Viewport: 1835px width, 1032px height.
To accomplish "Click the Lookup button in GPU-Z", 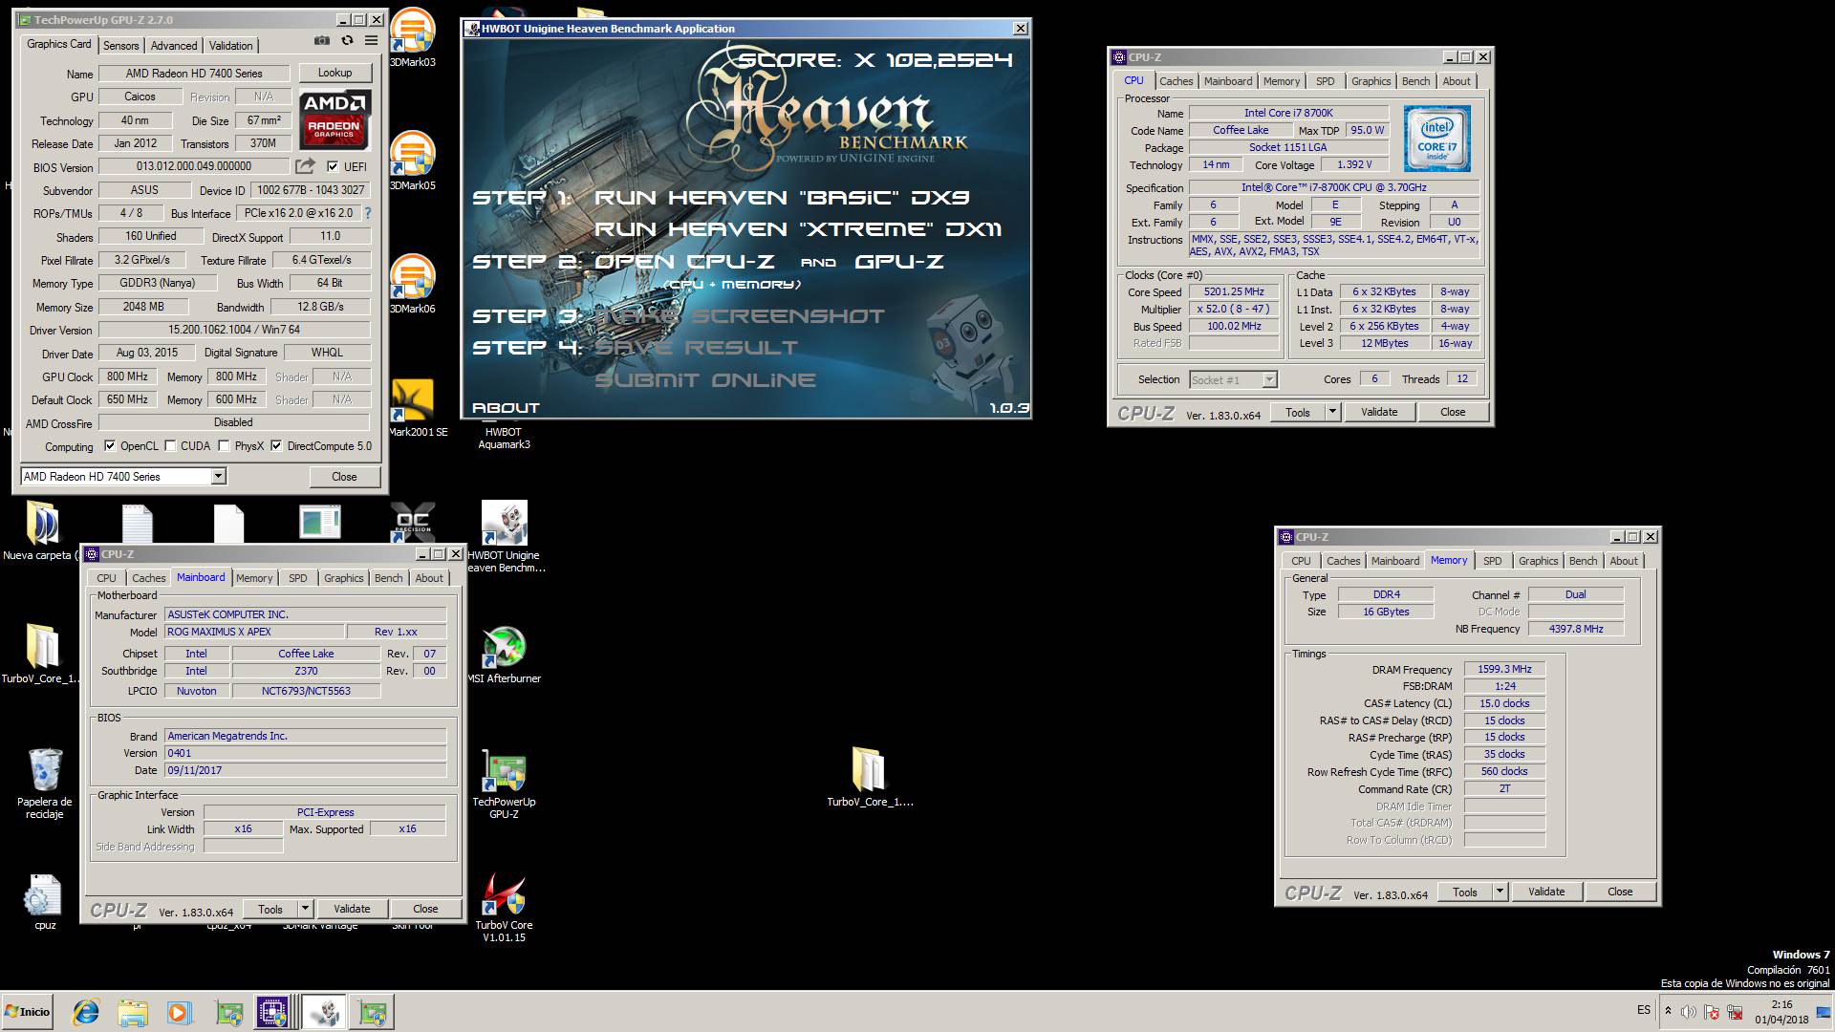I will click(335, 73).
